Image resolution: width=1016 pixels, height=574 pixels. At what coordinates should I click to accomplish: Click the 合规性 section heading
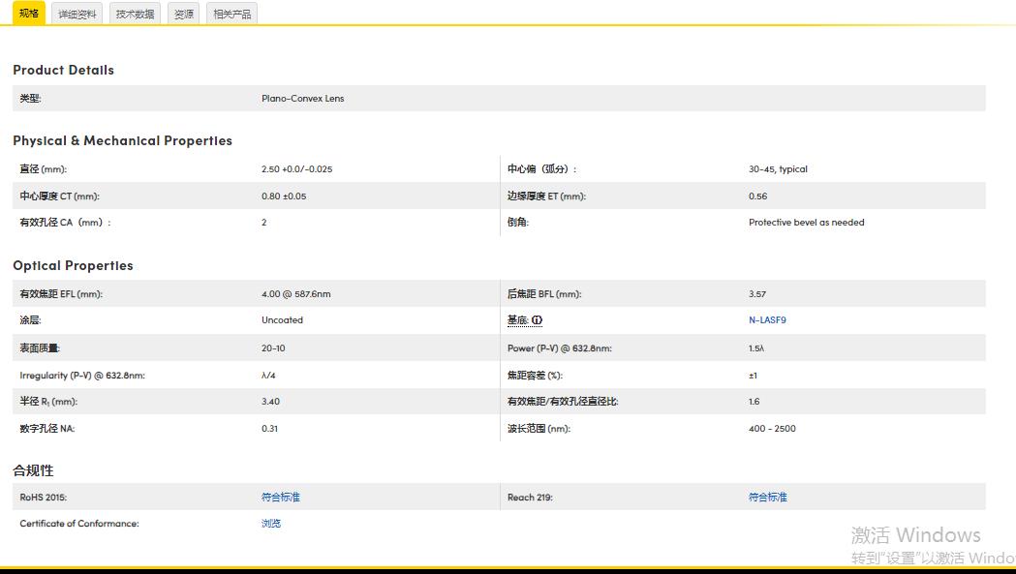(31, 470)
